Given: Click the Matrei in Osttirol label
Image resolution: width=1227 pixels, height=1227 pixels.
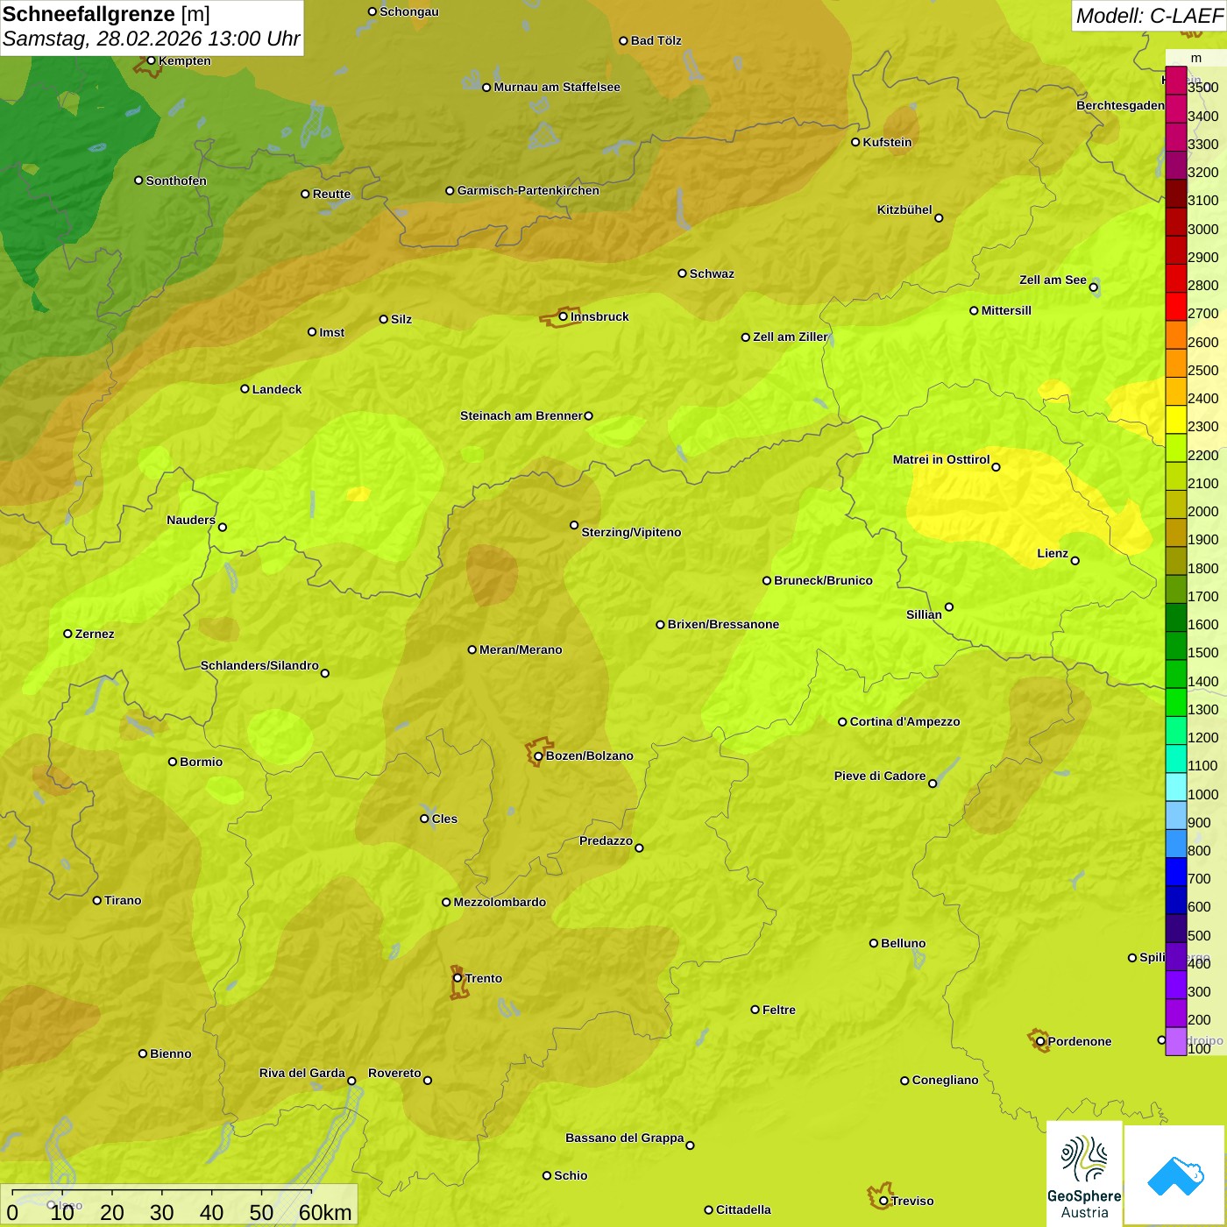Looking at the screenshot, I should (941, 459).
